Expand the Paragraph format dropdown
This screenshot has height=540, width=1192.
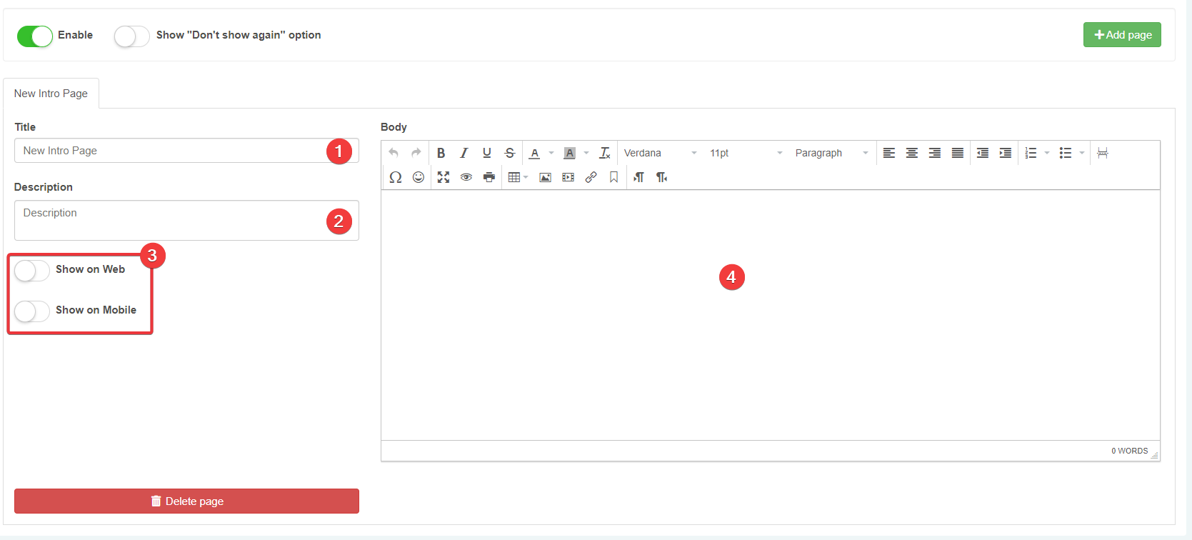click(831, 153)
